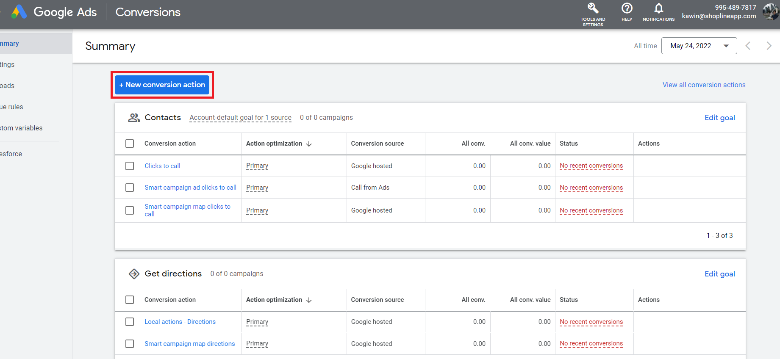This screenshot has height=359, width=780.
Task: Open the Help question mark icon
Action: click(x=627, y=8)
